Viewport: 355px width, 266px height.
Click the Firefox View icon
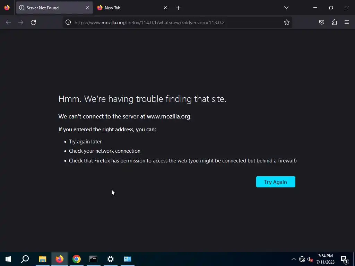7,8
